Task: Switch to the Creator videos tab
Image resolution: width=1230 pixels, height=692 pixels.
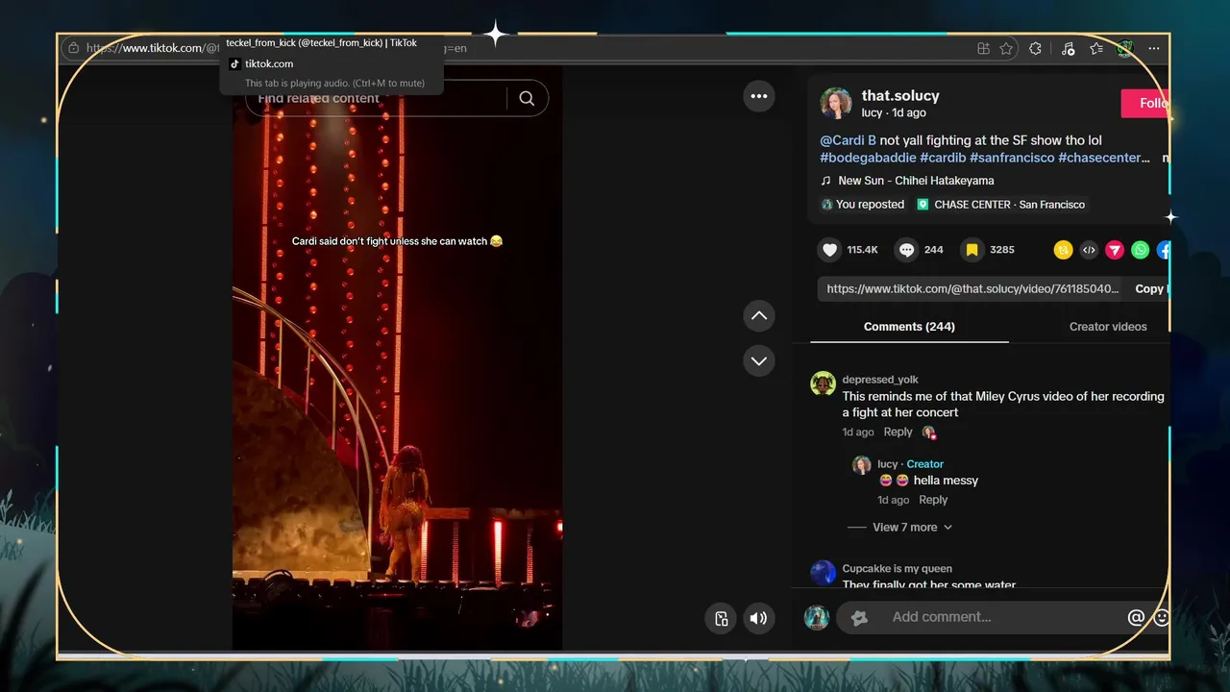Action: point(1108,327)
